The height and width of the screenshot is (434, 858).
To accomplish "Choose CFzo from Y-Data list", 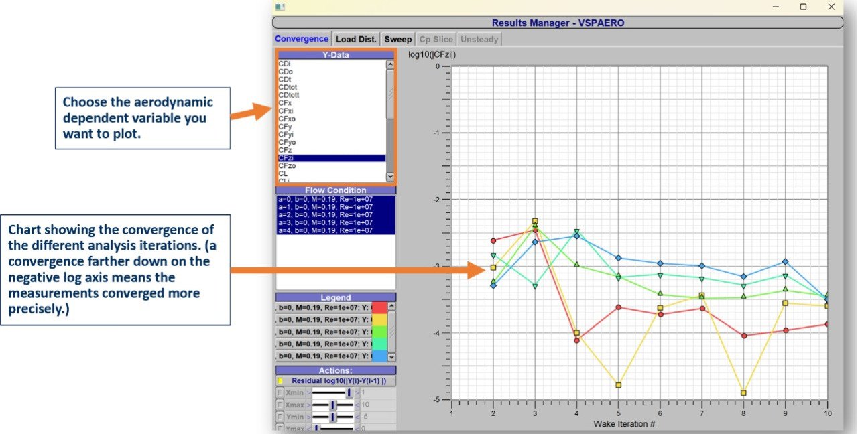I will tap(287, 165).
